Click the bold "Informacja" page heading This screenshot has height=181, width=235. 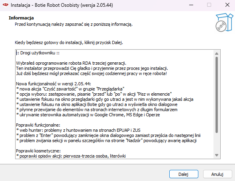[x=21, y=18]
